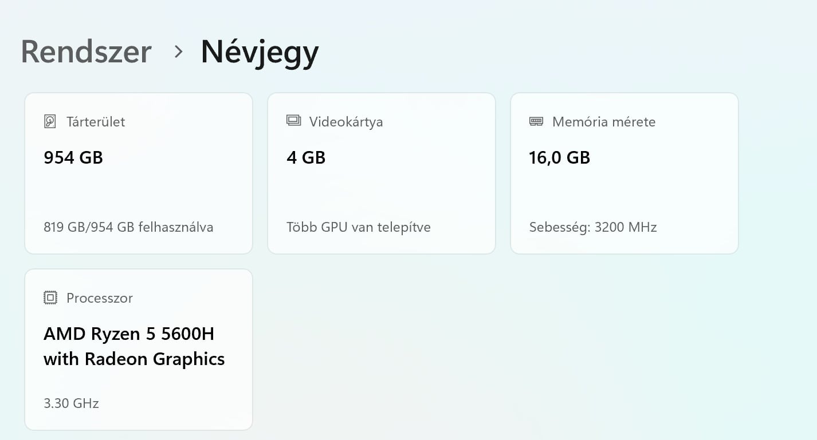Click the Processzor chip icon
Viewport: 817px width, 440px height.
[x=50, y=298]
